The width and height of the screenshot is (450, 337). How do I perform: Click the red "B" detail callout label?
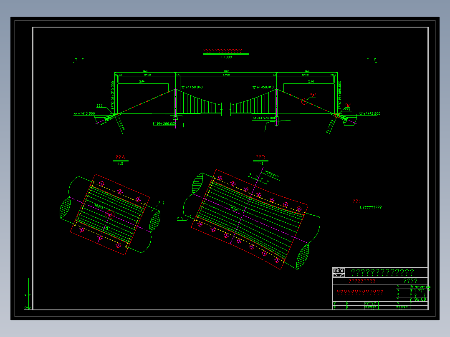coord(348,105)
